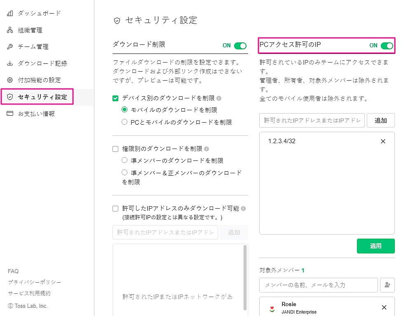This screenshot has width=413, height=316.
Task: Click the 追加 button for PC access IP
Action: point(380,121)
